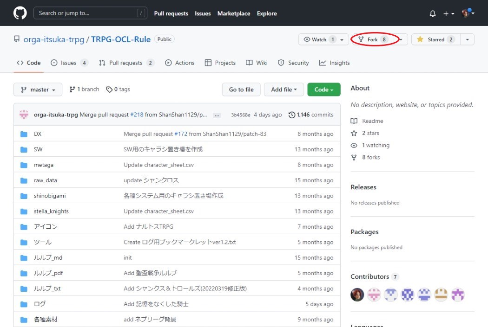The height and width of the screenshot is (327, 488).
Task: Open first contributor photo avatar
Action: click(357, 295)
